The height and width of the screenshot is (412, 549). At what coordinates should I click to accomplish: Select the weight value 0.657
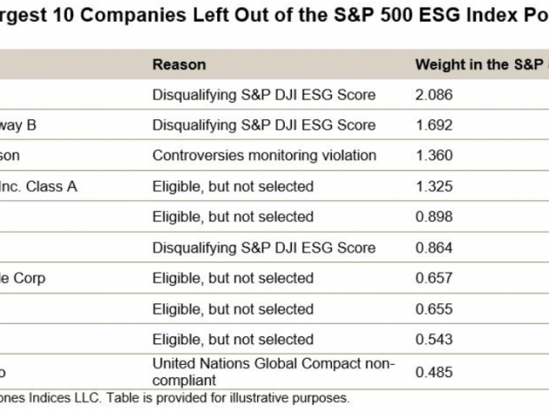[x=433, y=278]
